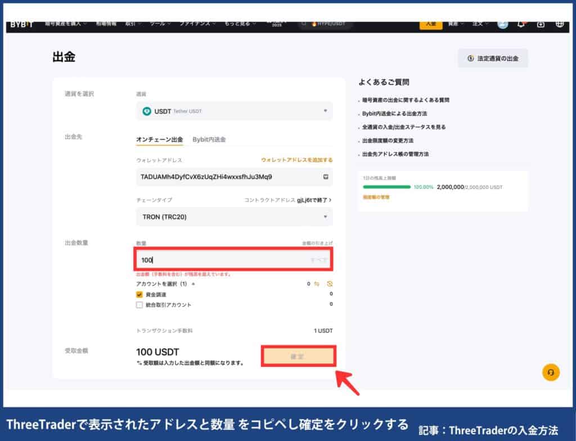Open 出金先アドレス帳の管理方法 FAQ

395,154
